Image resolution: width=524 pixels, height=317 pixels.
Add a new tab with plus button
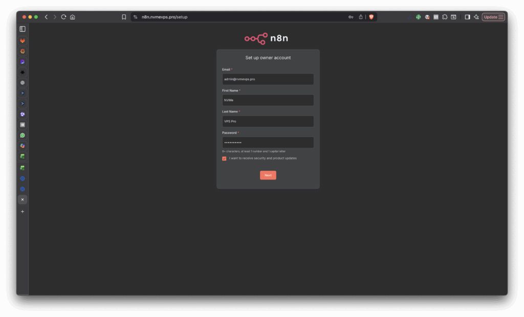tap(23, 211)
